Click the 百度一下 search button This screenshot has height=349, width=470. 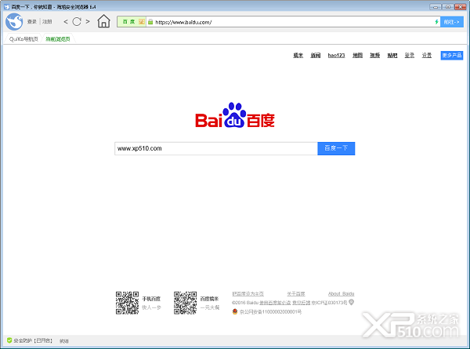(x=336, y=148)
